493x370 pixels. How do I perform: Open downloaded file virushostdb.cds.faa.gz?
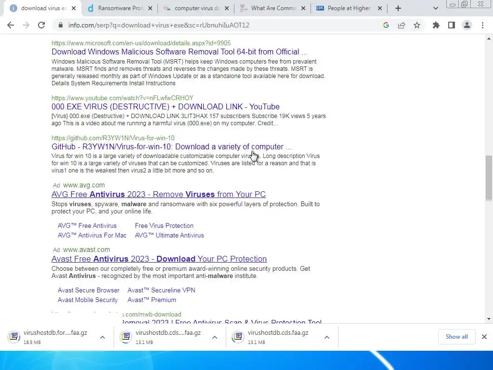point(278,333)
